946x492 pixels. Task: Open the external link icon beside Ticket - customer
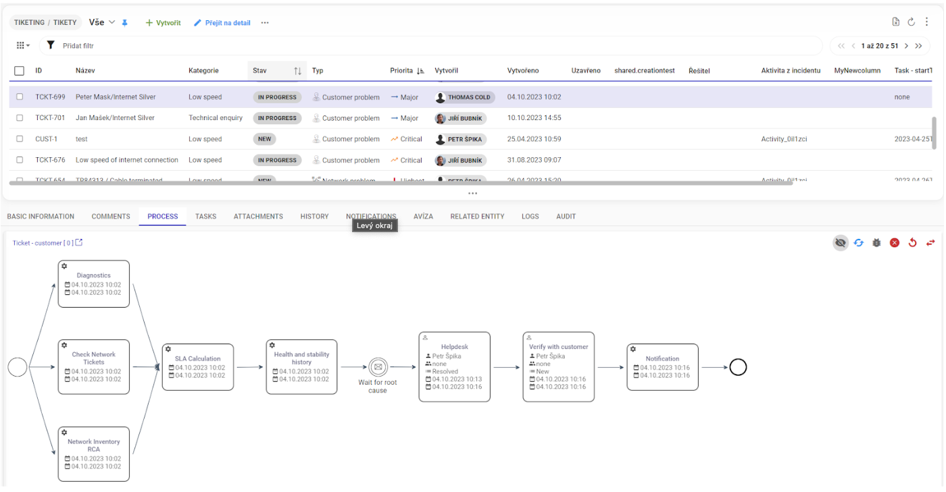[x=79, y=243]
